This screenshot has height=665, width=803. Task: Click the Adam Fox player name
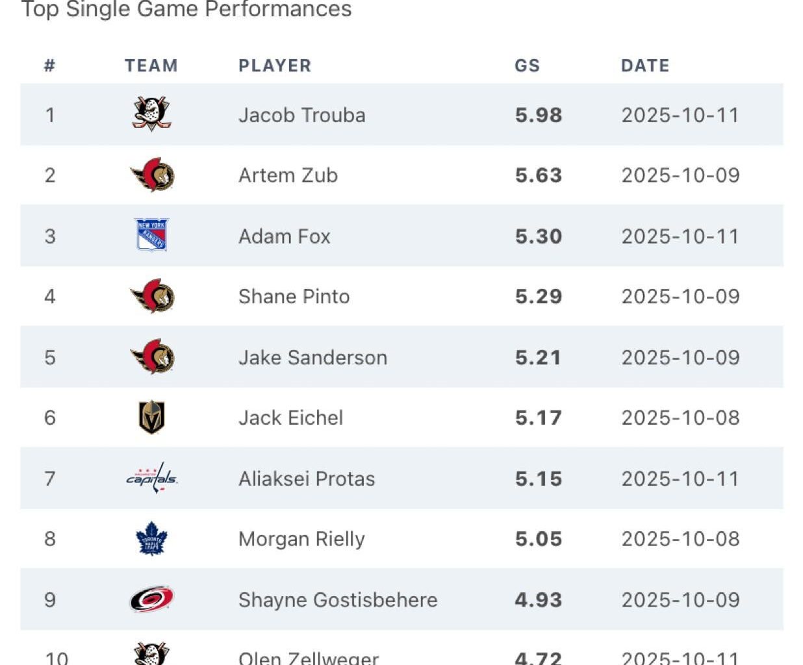[283, 236]
